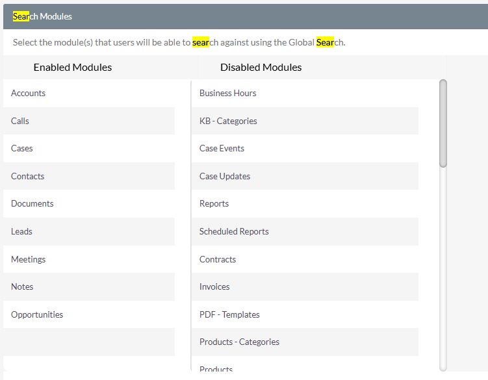Select Accounts in Enabled Modules

tap(89, 93)
